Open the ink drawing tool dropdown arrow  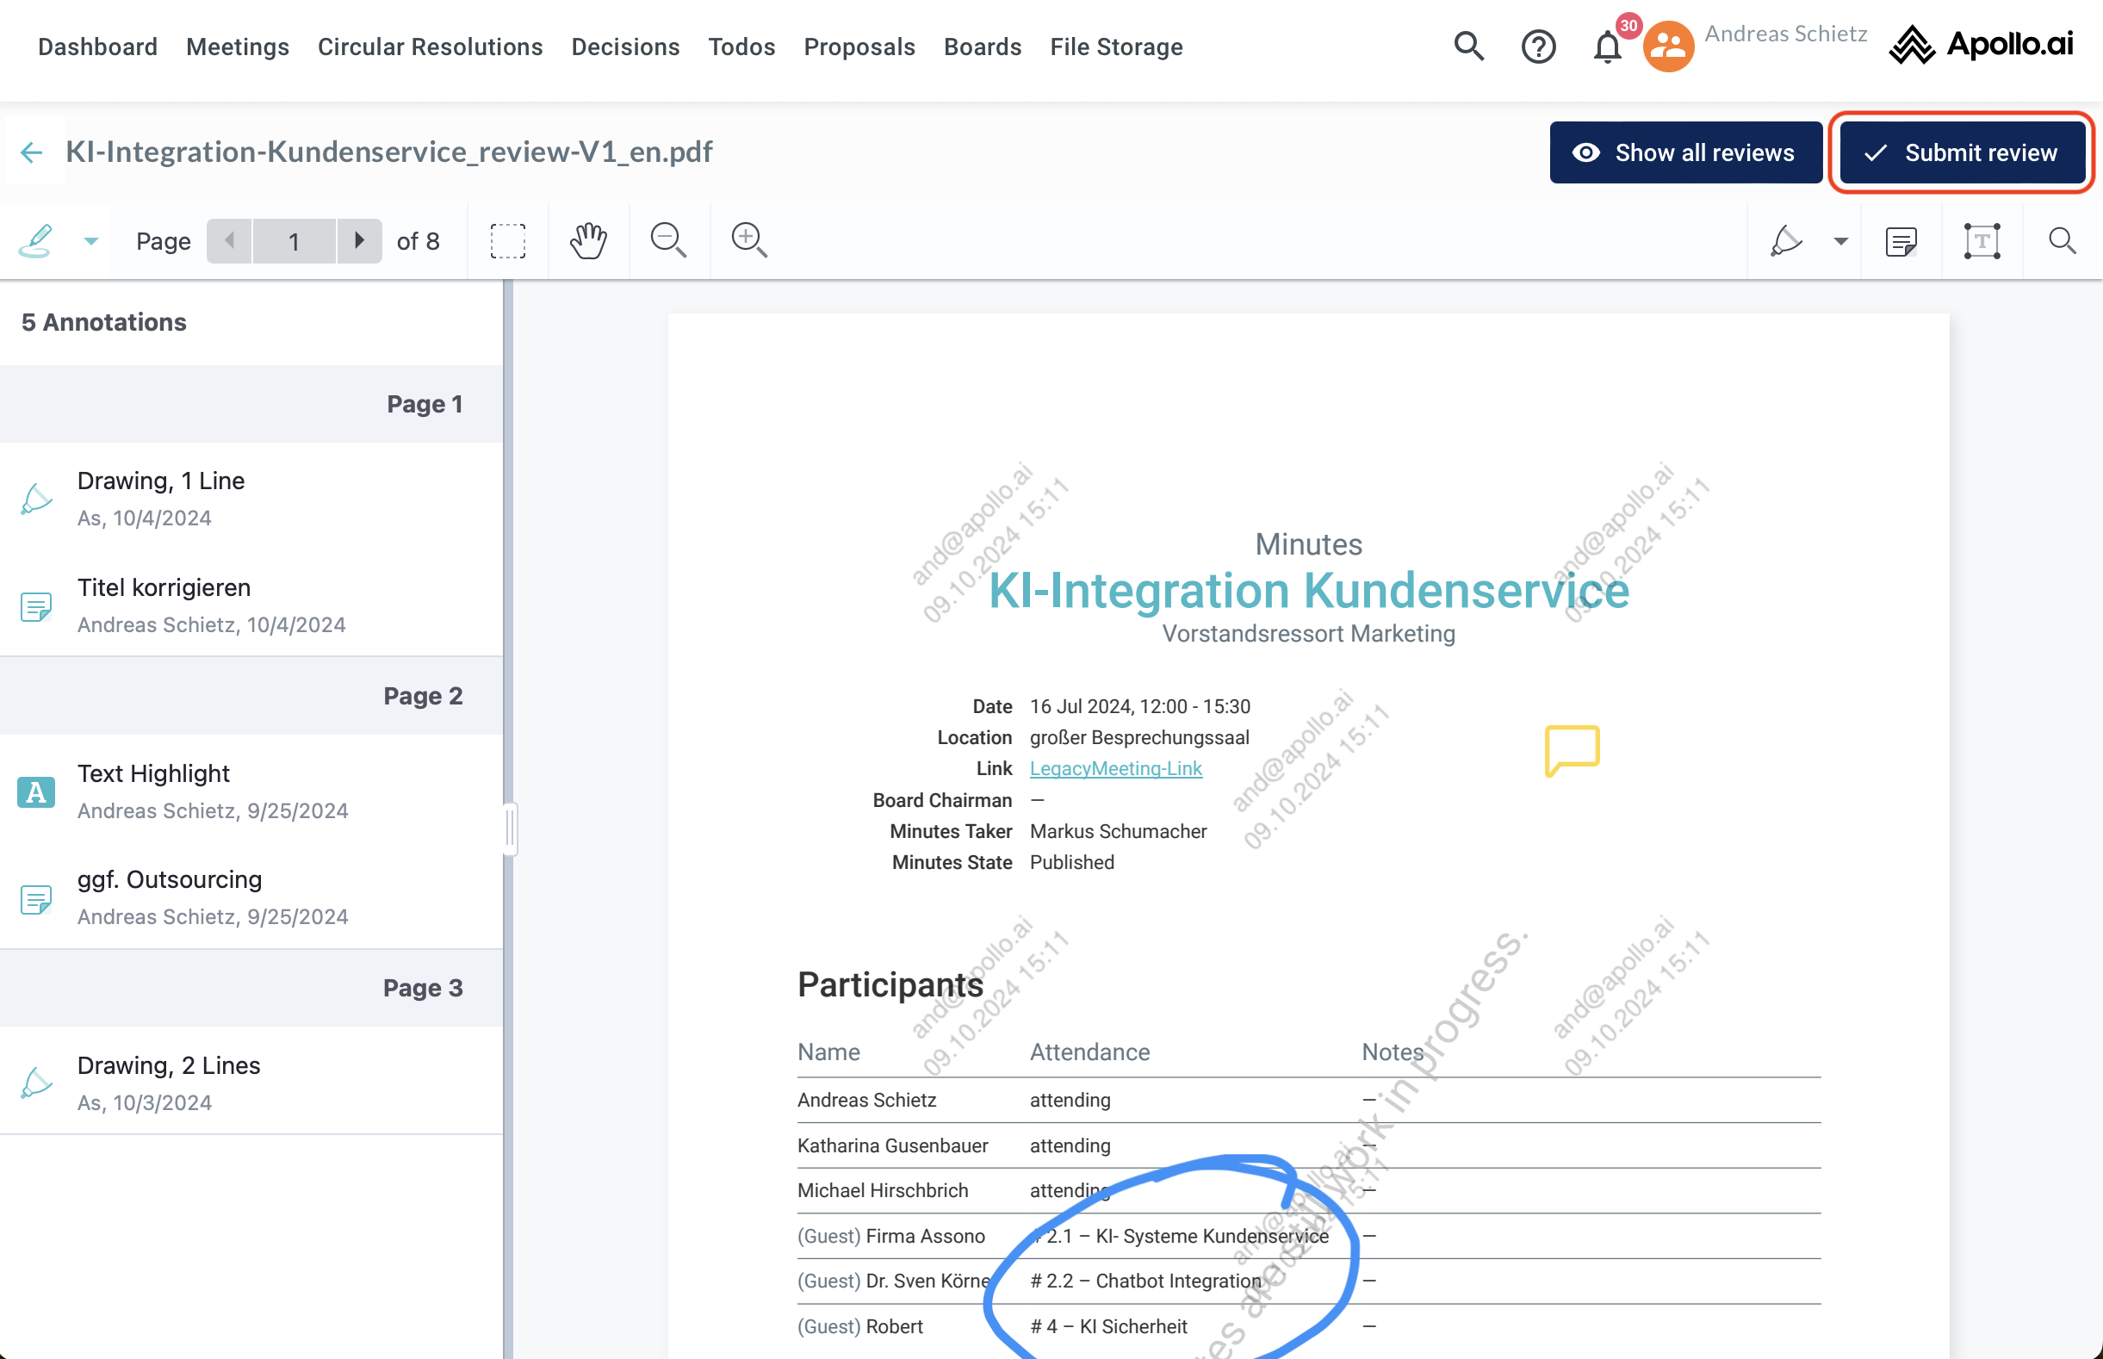click(1840, 241)
